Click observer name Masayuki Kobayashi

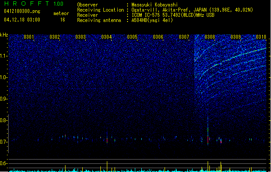155,5
